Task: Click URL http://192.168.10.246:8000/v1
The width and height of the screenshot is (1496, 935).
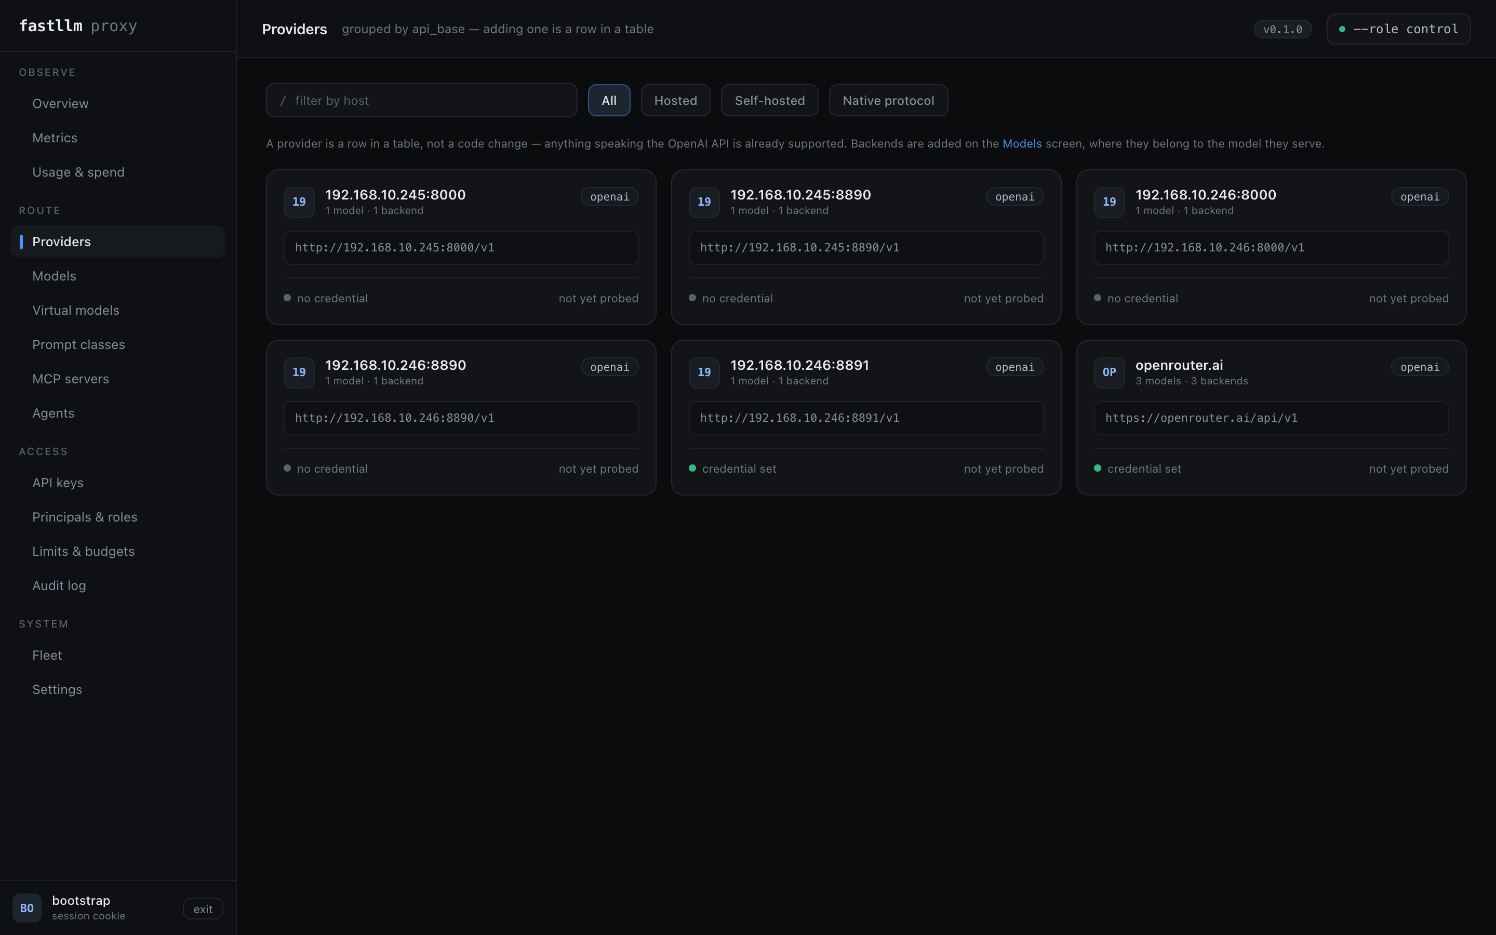Action: [1271, 248]
